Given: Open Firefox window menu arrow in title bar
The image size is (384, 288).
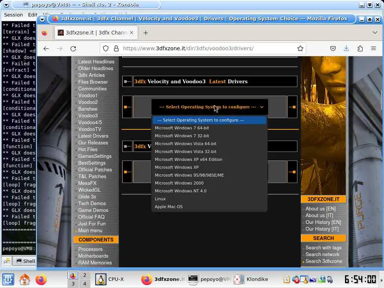Looking at the screenshot, I should (42, 19).
